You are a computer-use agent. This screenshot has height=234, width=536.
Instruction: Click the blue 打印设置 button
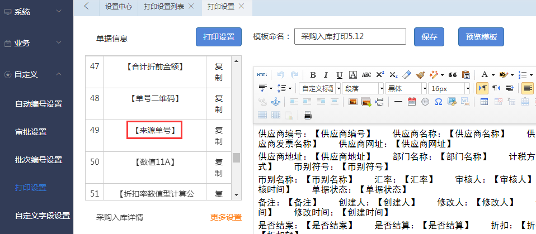click(x=219, y=37)
